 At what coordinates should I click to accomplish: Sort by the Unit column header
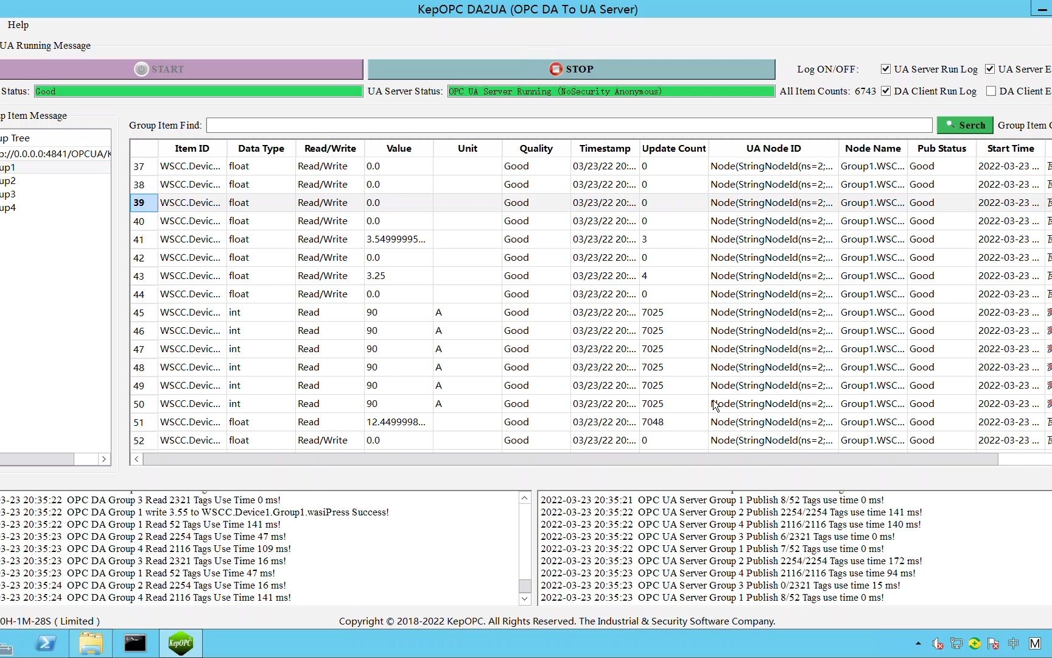pyautogui.click(x=468, y=148)
